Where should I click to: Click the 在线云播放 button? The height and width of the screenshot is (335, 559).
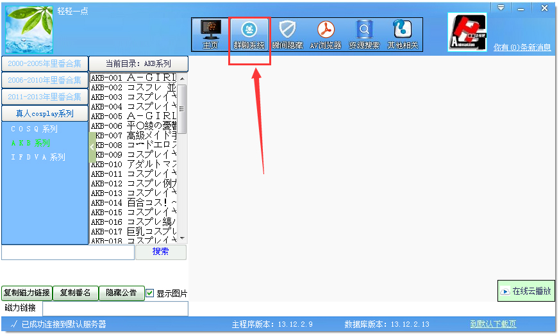pyautogui.click(x=526, y=291)
